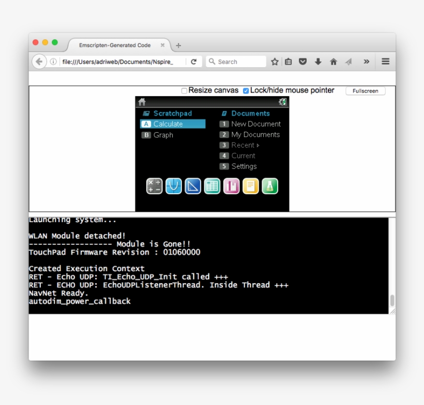Click 'NavNet Ready.' console line

(x=58, y=293)
